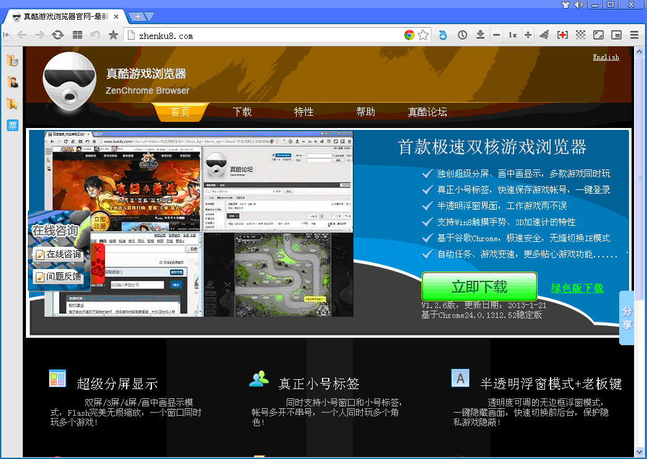The image size is (647, 459).
Task: Increase game speed with plus button
Action: tap(528, 35)
